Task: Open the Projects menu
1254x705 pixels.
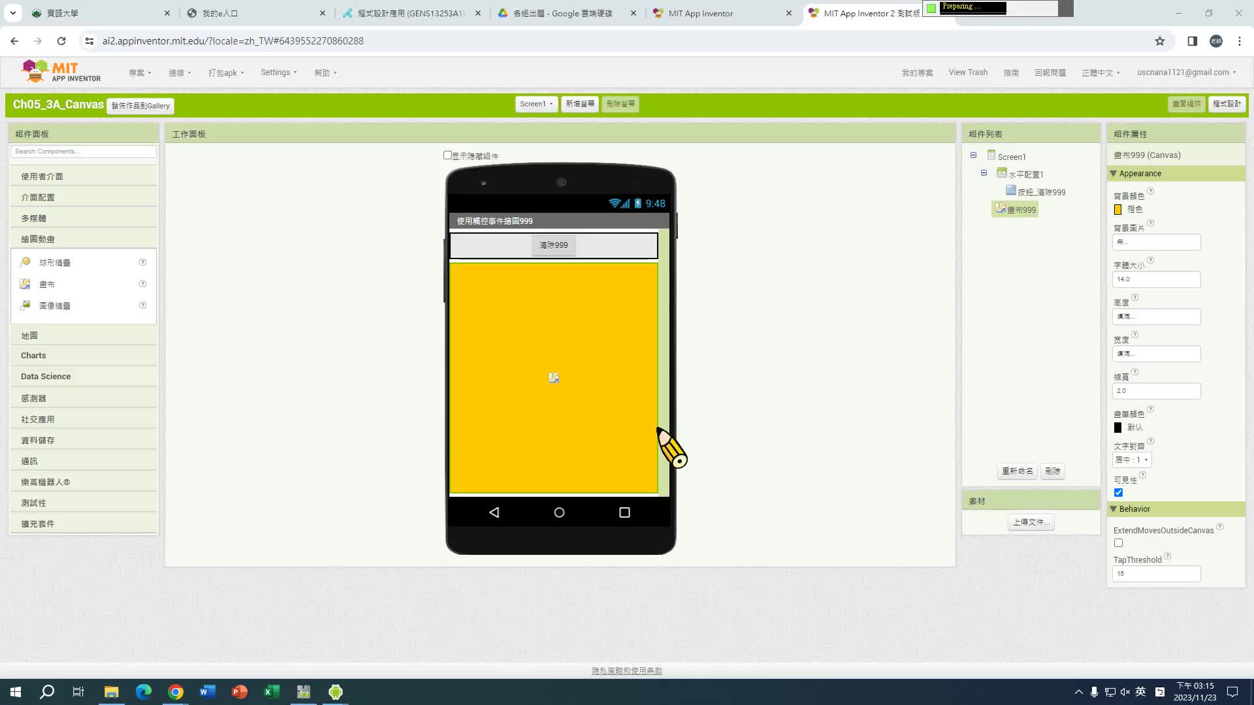Action: coord(140,73)
